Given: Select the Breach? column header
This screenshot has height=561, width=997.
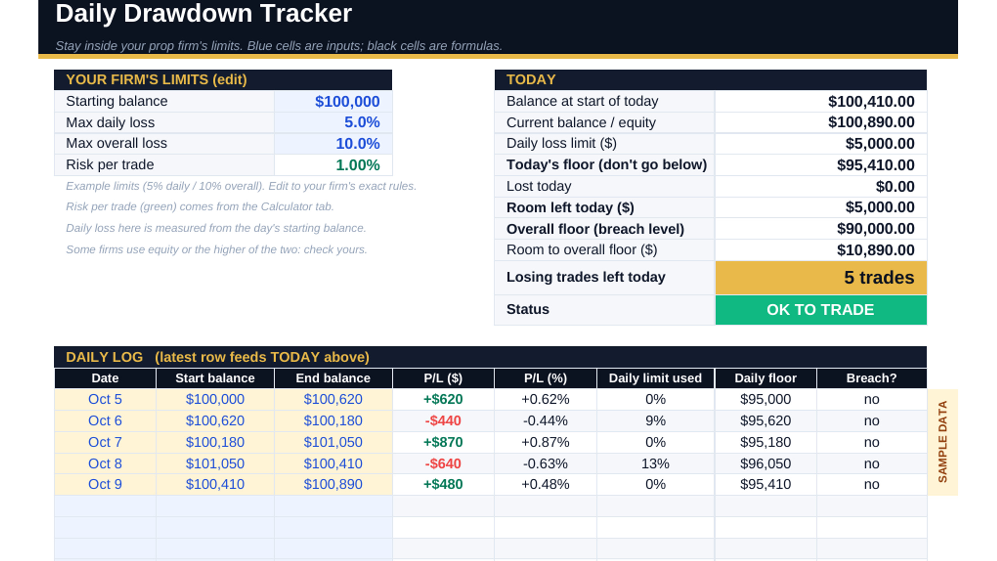Looking at the screenshot, I should [x=872, y=378].
